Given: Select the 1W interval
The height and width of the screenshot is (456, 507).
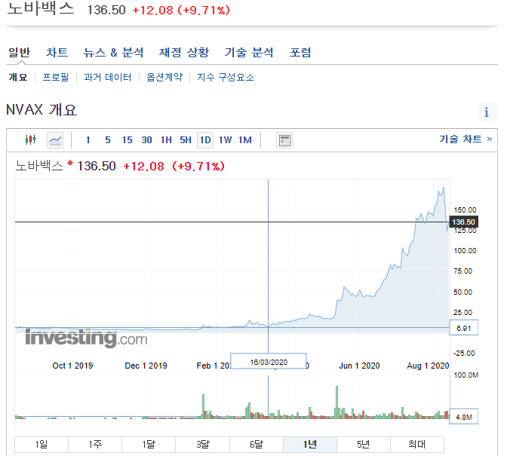Looking at the screenshot, I should (x=225, y=140).
